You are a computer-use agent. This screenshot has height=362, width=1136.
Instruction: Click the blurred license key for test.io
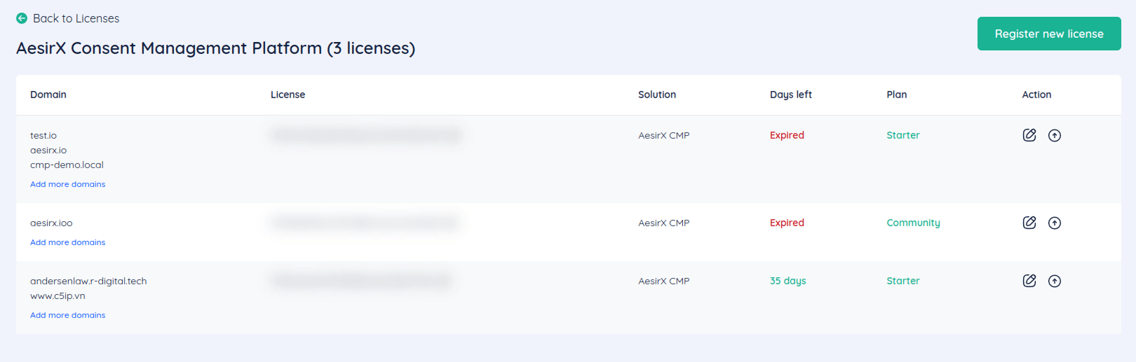pyautogui.click(x=366, y=135)
